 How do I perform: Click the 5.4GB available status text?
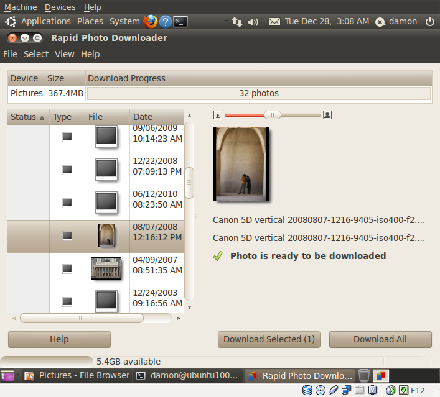[x=129, y=362]
